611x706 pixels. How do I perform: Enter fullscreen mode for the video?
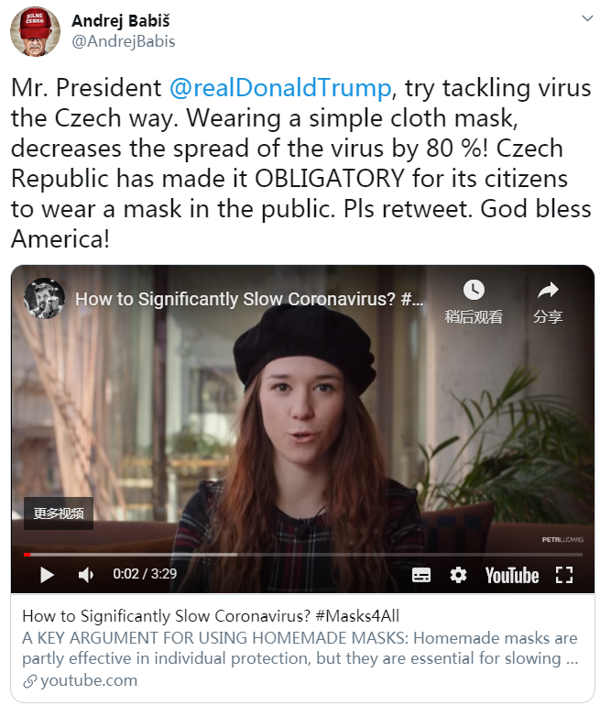click(564, 575)
